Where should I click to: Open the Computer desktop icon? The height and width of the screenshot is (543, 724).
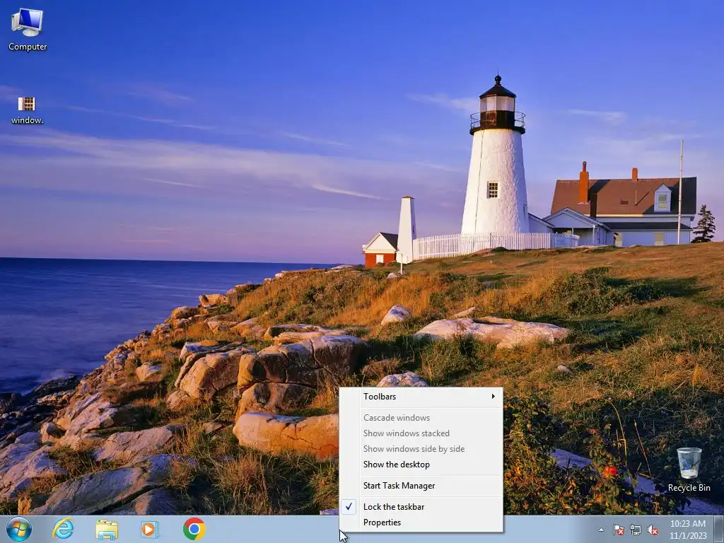point(28,29)
